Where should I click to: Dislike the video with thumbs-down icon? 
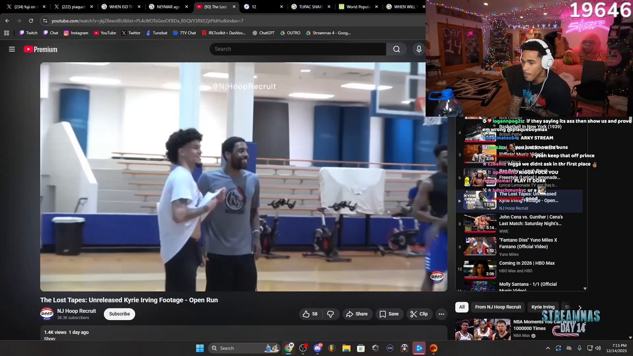330,314
